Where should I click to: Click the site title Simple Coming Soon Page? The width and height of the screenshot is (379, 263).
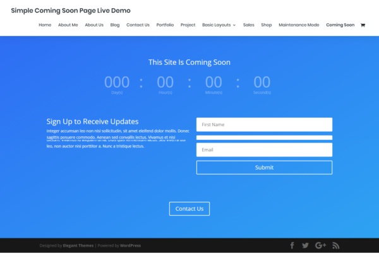click(x=71, y=11)
